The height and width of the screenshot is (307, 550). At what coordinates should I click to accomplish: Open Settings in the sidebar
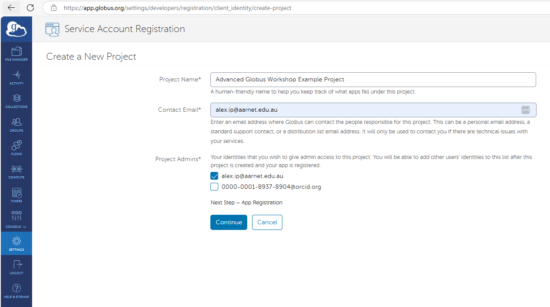point(16,243)
